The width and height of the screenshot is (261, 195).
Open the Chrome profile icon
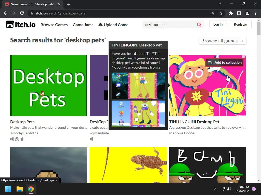coord(247,13)
